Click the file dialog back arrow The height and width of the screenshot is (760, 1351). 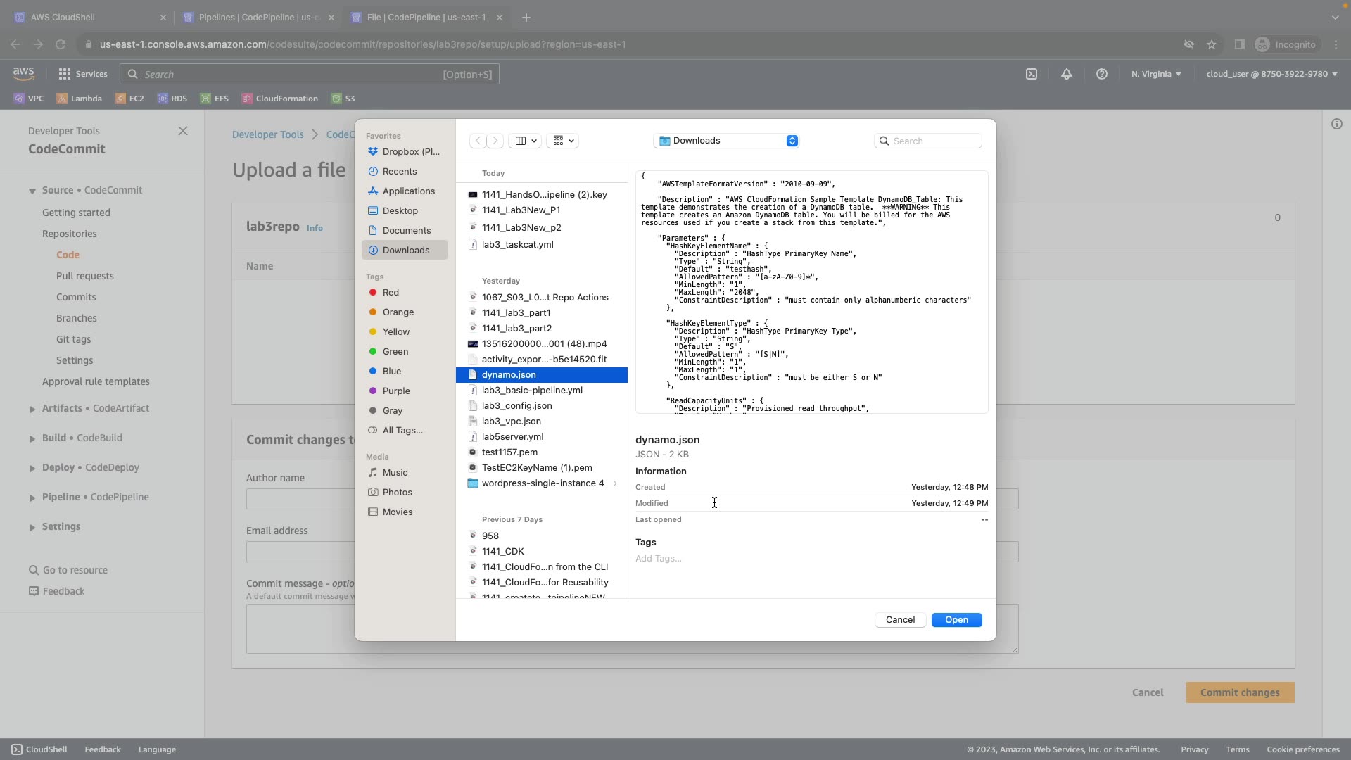click(478, 141)
